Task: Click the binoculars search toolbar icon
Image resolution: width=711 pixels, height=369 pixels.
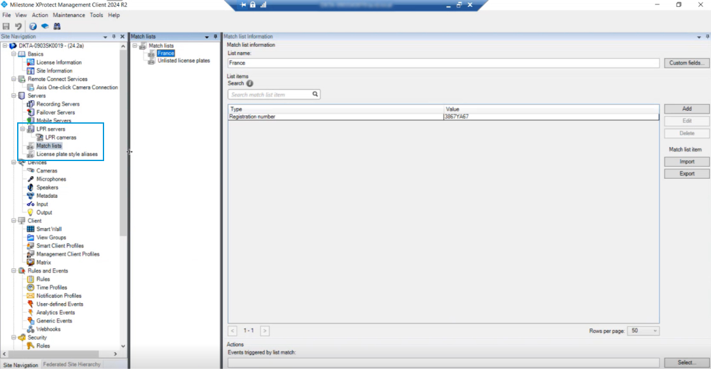Action: pyautogui.click(x=56, y=27)
